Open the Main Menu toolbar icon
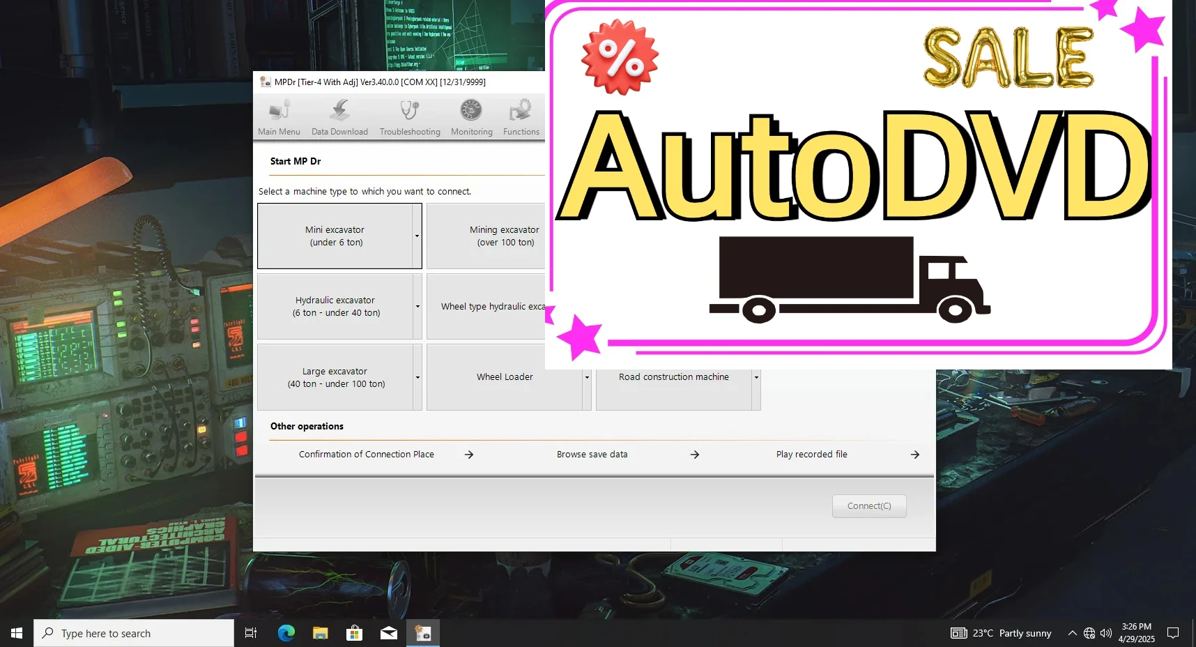Screen dimensions: 1196x647 (279, 117)
